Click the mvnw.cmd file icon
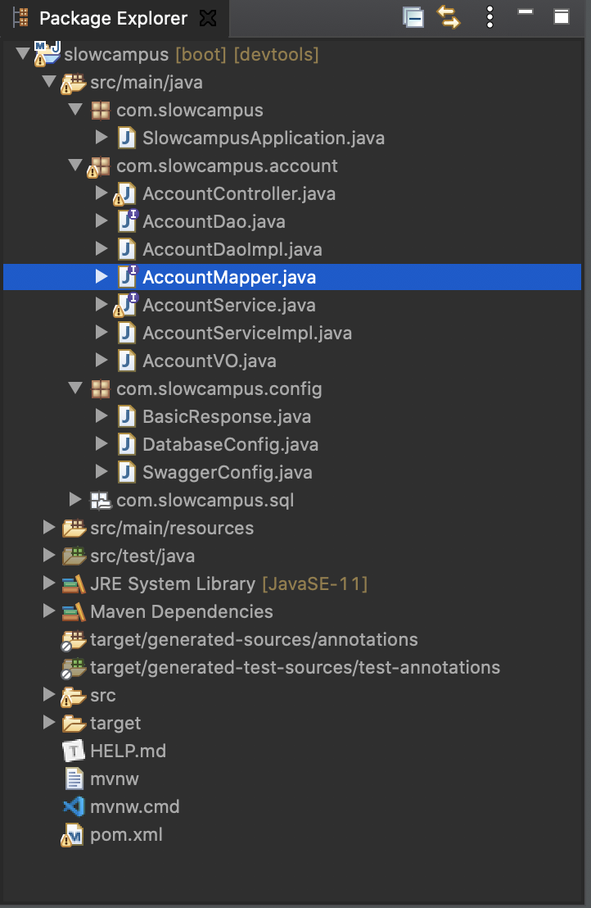The image size is (591, 908). point(74,806)
